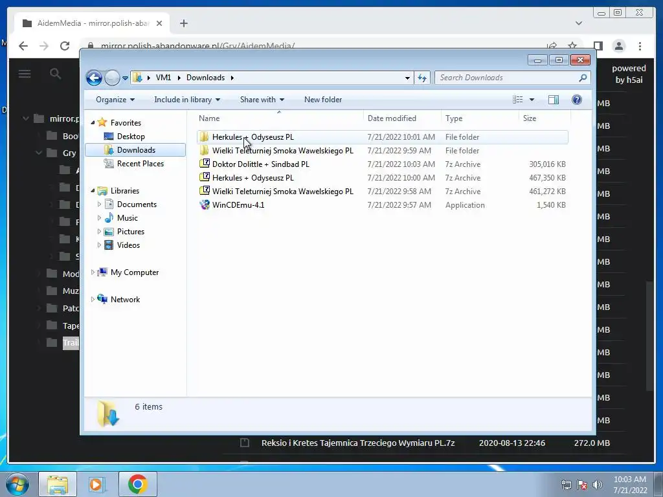Click the Chrome page vertical scrollbar
The image size is (663, 497).
(x=650, y=336)
